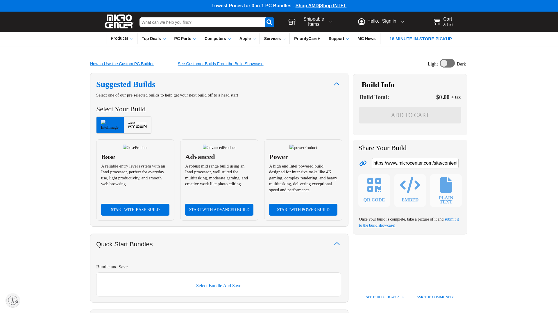Click Shop AMD link in banner
This screenshot has width=558, height=313.
[307, 6]
